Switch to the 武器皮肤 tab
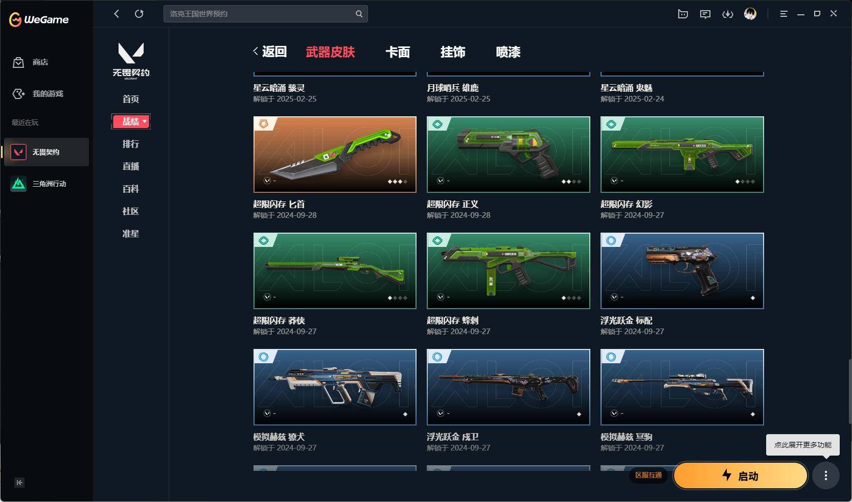This screenshot has width=852, height=502. pyautogui.click(x=330, y=52)
